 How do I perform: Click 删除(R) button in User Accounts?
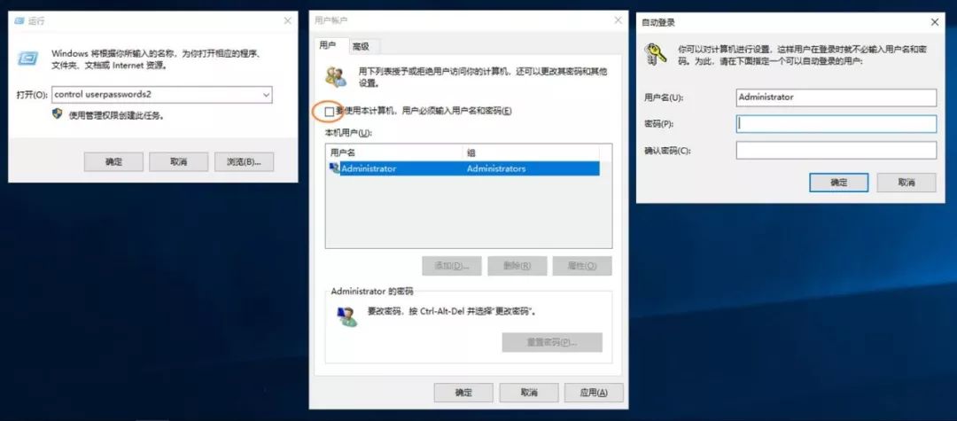[x=517, y=266]
